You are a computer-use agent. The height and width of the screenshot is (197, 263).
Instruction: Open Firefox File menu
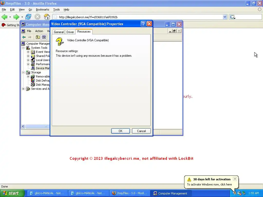click(x=4, y=9)
